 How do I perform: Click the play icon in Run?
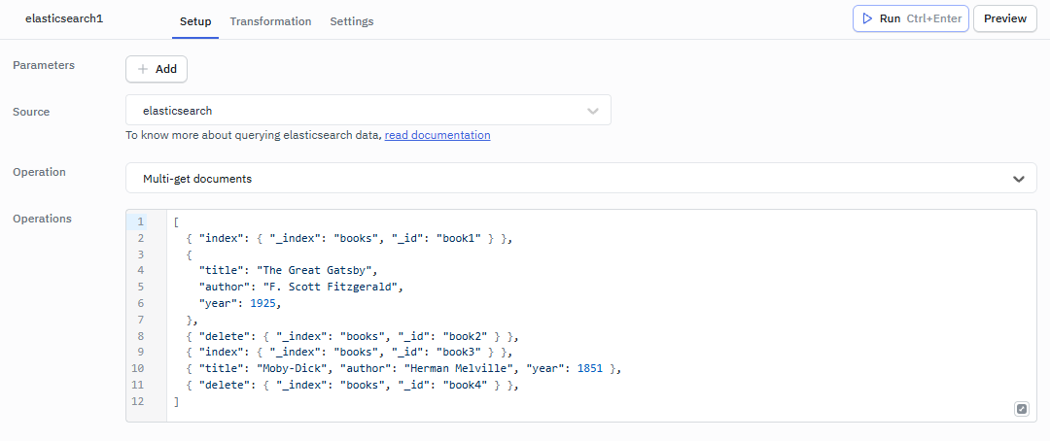[x=867, y=19]
